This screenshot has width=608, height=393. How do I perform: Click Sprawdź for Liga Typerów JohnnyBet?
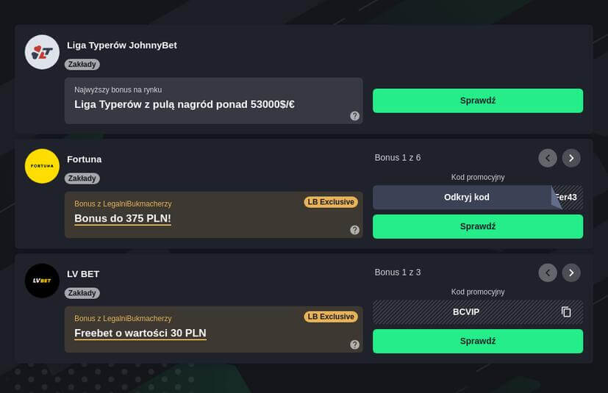point(478,101)
